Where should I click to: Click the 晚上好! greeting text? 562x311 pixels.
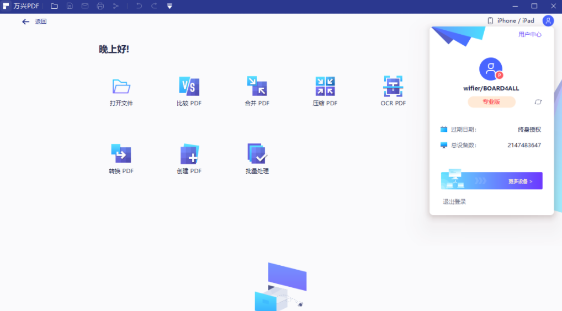[114, 49]
